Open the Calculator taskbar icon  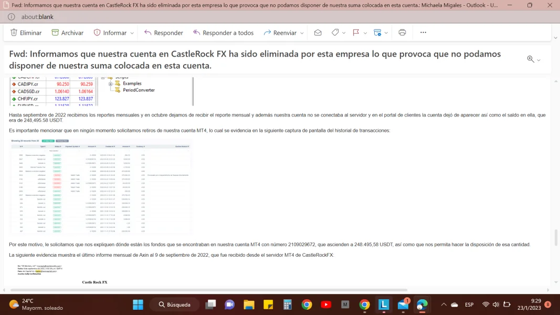click(x=288, y=304)
